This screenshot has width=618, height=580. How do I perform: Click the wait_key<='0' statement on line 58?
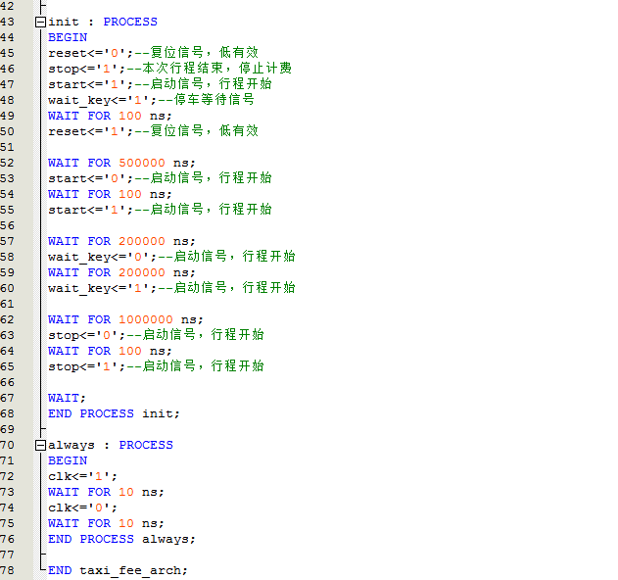point(103,257)
